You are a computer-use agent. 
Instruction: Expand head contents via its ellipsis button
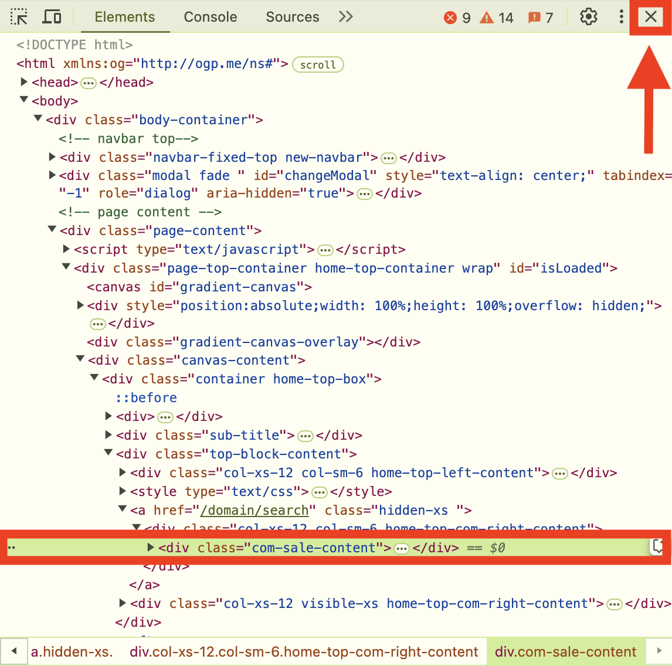coord(89,83)
